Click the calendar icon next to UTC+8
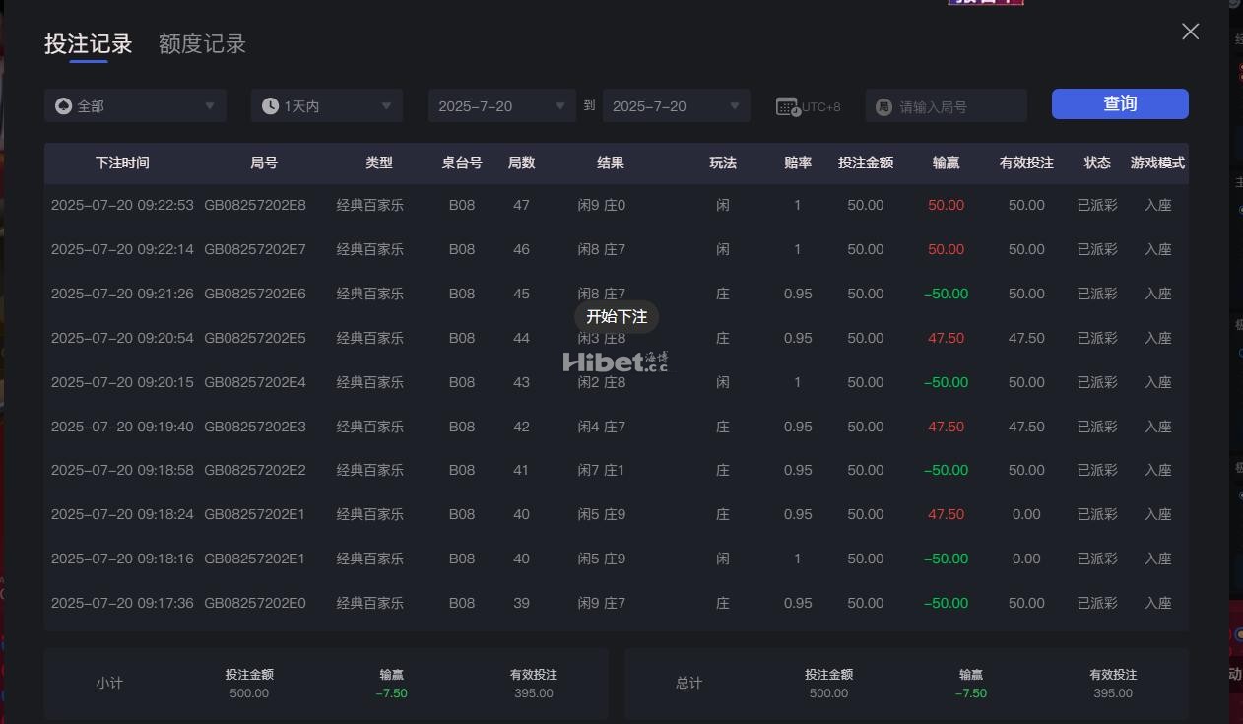 788,106
